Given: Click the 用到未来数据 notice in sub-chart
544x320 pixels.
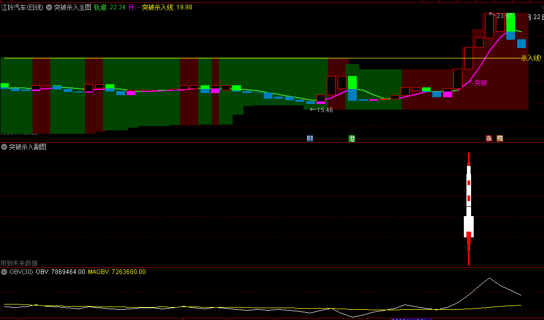Looking at the screenshot, I should point(19,263).
